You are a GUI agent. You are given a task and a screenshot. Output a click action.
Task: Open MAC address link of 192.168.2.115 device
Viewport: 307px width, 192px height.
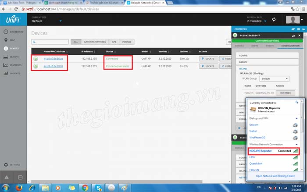(53, 66)
